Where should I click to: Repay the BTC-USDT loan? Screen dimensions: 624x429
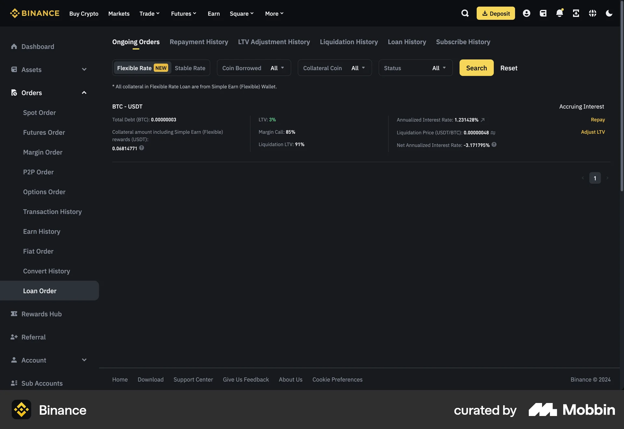pyautogui.click(x=598, y=120)
